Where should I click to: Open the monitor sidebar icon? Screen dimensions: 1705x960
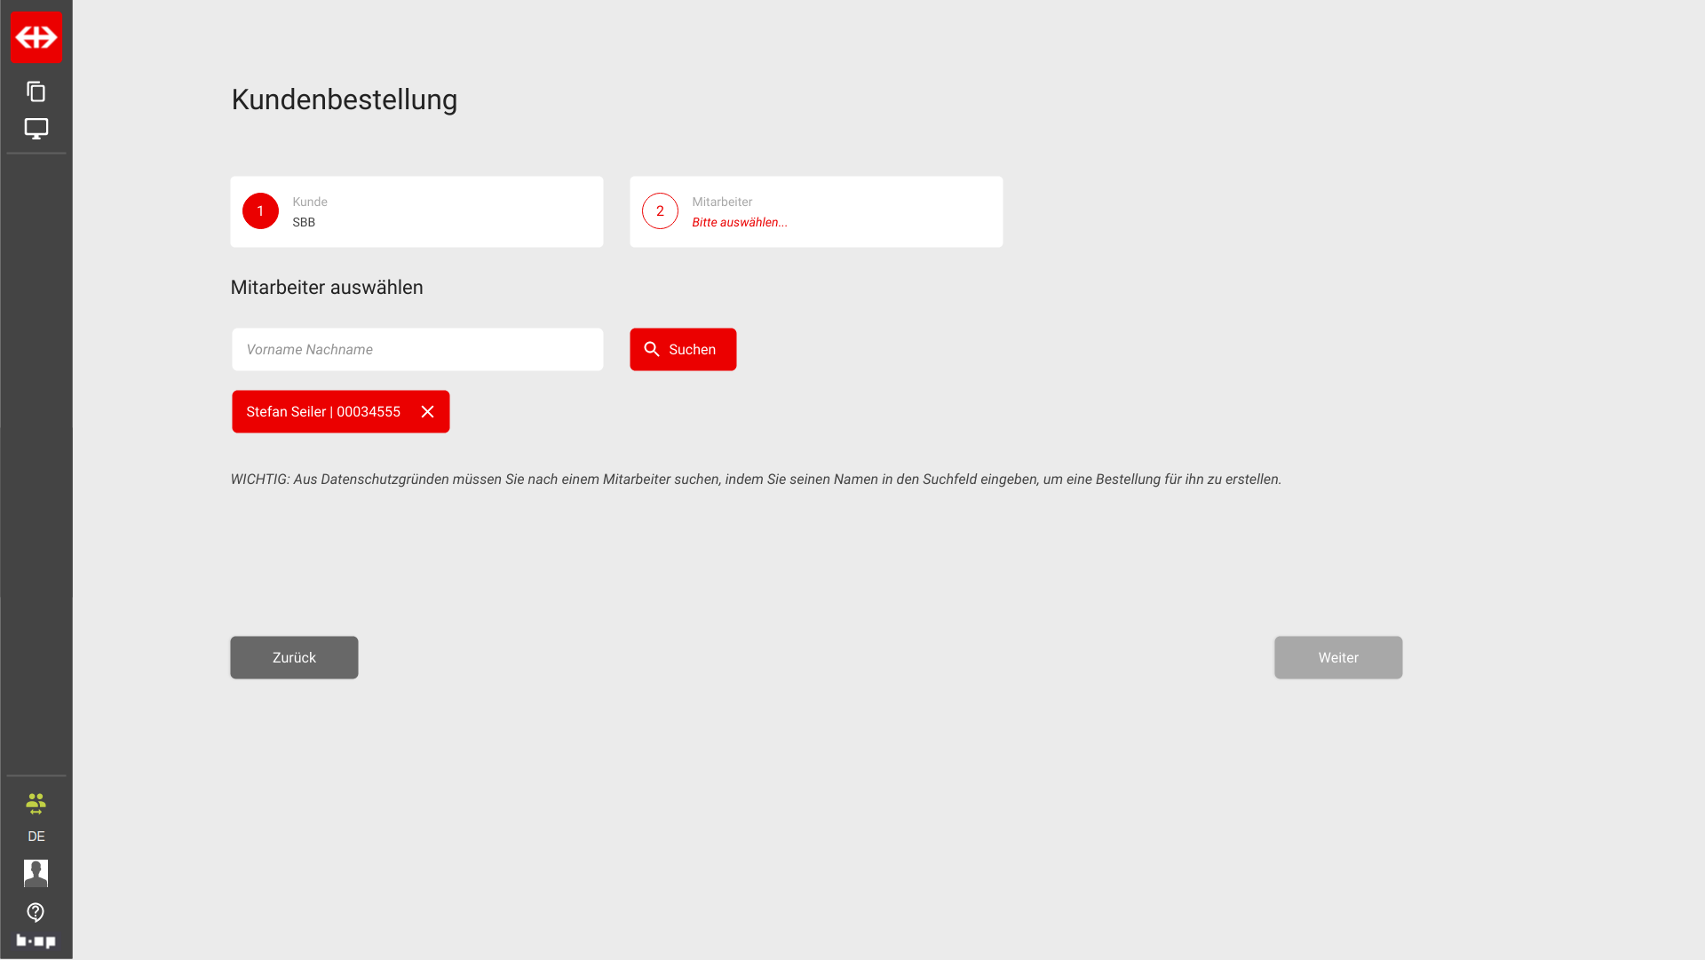pos(36,129)
